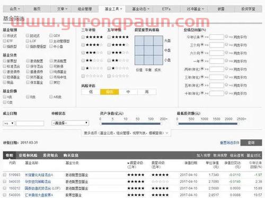This screenshot has width=265, height=198.
Task: Switch to the 业绩和风险 results tab
Action: click(x=28, y=155)
